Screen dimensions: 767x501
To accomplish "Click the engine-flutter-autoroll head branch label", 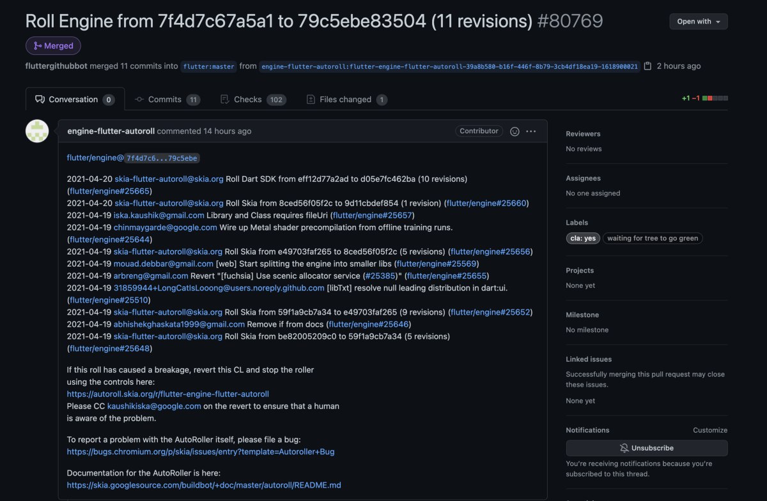I will (450, 66).
